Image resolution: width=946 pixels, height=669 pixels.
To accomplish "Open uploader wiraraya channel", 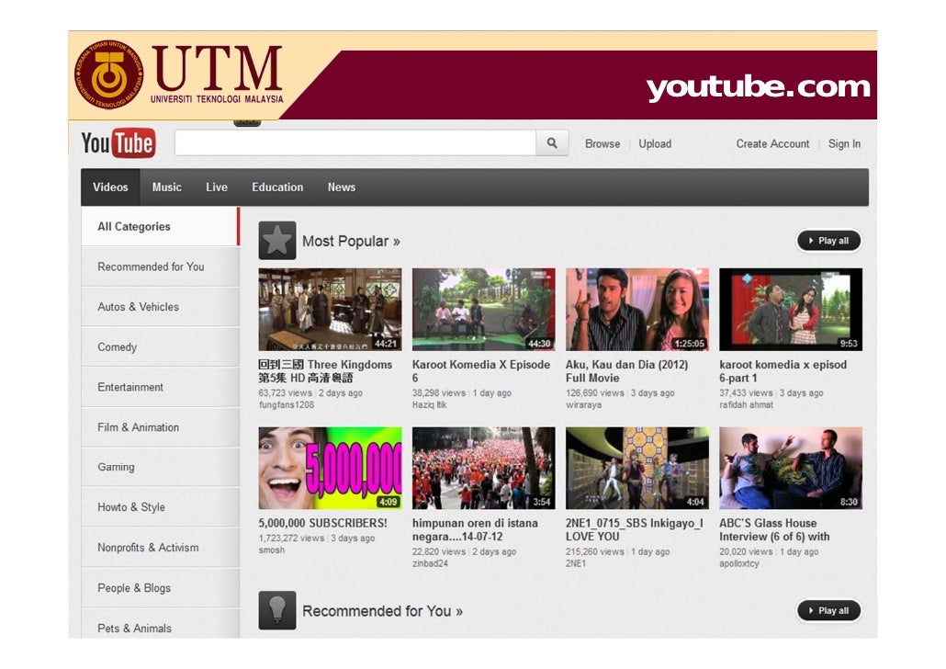I will (583, 404).
